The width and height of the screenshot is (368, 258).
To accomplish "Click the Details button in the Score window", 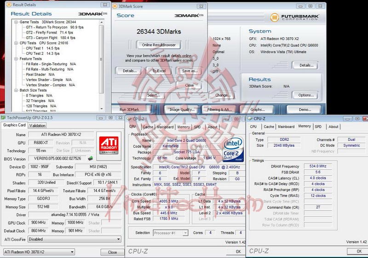I will point(130,71).
